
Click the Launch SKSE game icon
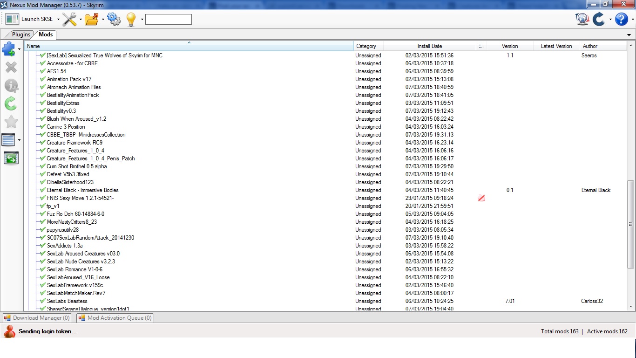(12, 19)
